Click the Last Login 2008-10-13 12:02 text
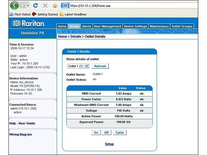207x155 pixels. point(30,67)
